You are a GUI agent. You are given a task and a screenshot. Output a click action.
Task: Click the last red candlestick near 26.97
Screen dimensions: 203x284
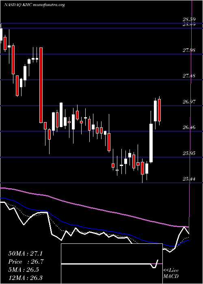(160, 110)
